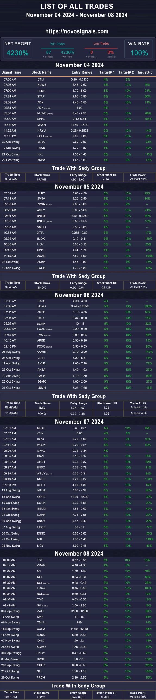Viewport: 156px width, 700px height.
Task: Click the November 07 2024 heading
Action: pyautogui.click(x=79, y=422)
